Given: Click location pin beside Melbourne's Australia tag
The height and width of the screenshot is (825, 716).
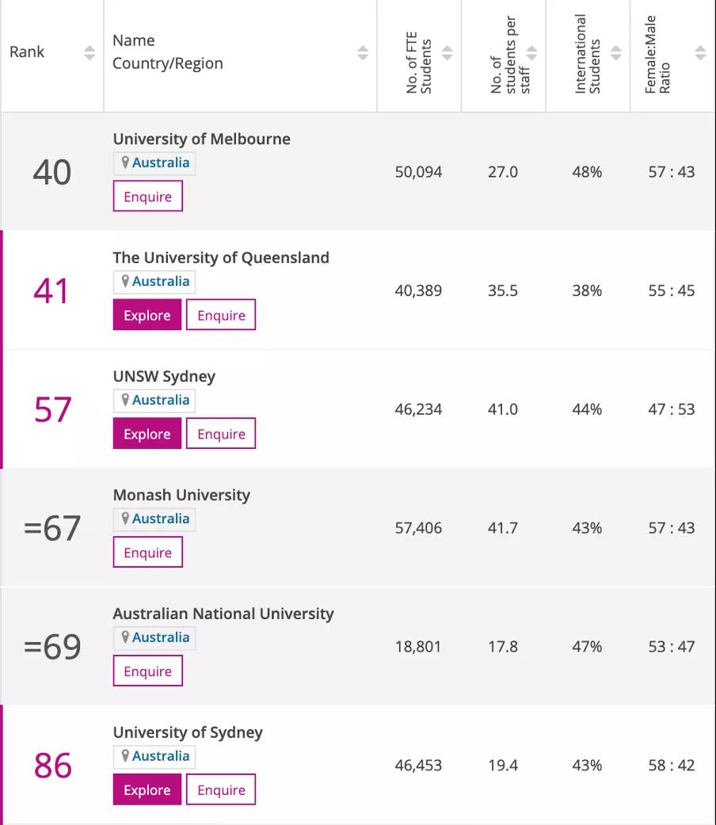Looking at the screenshot, I should [125, 162].
